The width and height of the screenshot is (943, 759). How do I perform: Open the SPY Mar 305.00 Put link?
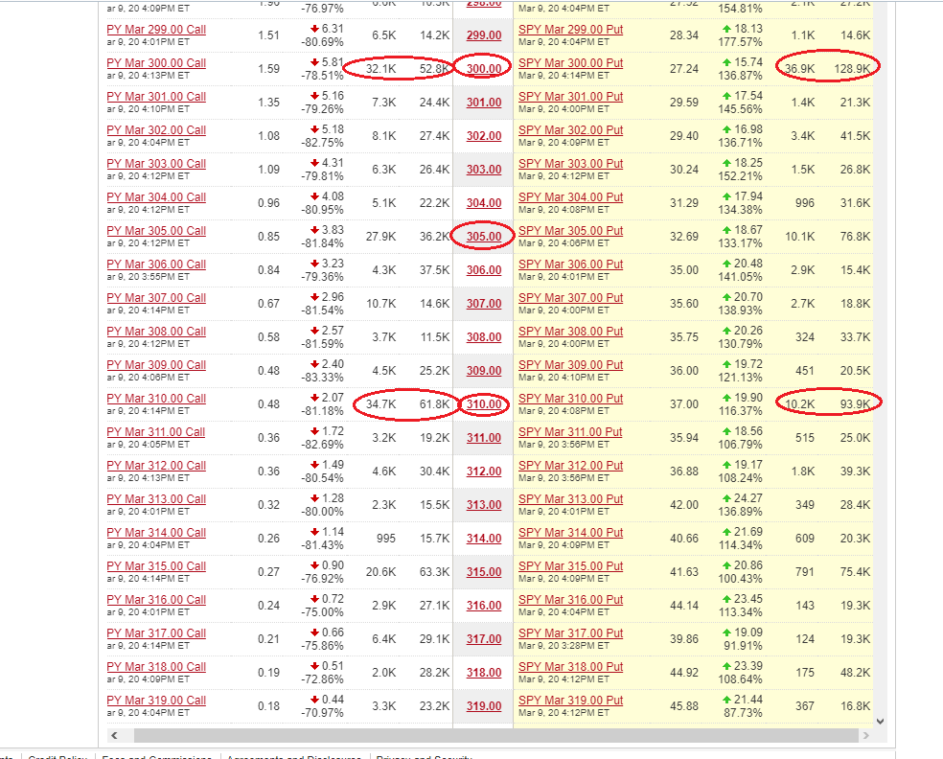coord(571,231)
